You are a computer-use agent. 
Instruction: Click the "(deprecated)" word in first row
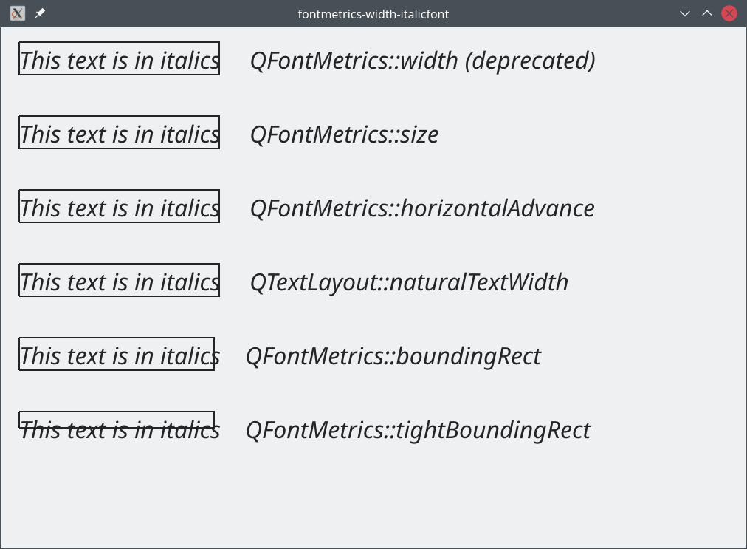pos(530,60)
